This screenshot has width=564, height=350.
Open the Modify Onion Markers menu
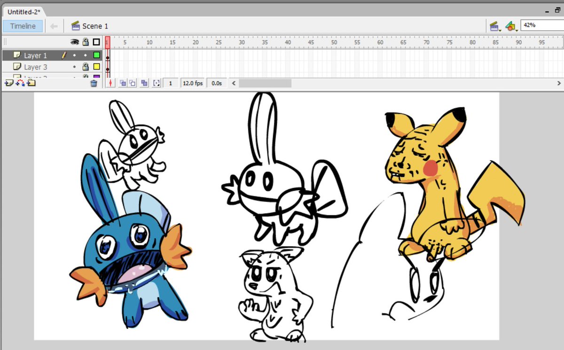pos(157,83)
